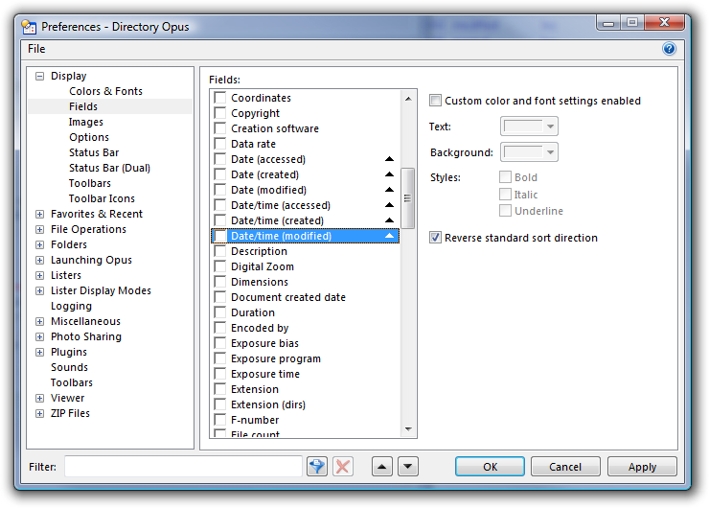Enable custom color and font settings checkbox
Viewport: 709px width, 508px height.
[x=436, y=101]
